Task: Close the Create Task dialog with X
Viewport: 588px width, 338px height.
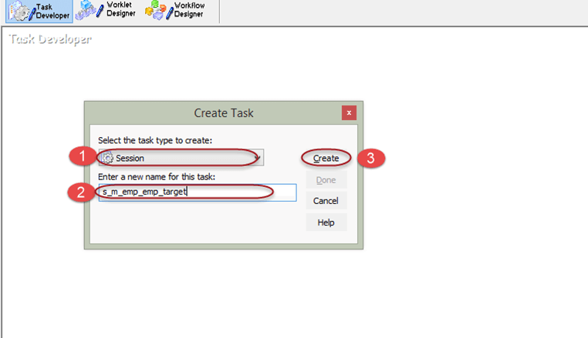Action: pyautogui.click(x=349, y=113)
